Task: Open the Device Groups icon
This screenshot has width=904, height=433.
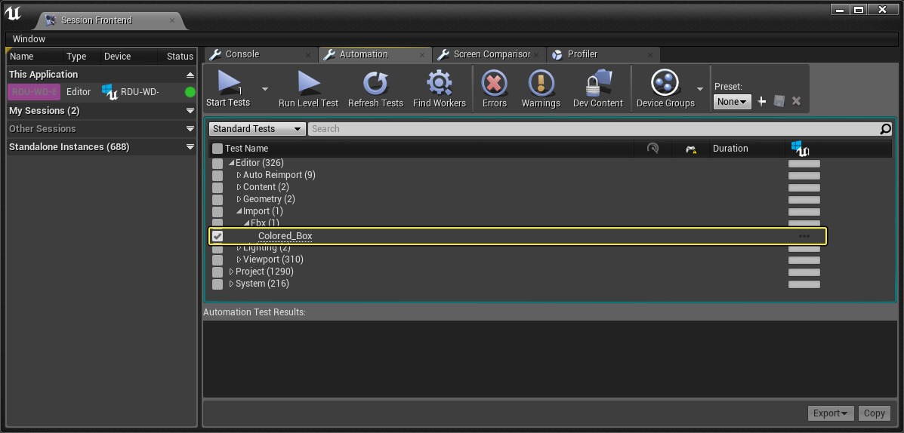Action: tap(665, 83)
